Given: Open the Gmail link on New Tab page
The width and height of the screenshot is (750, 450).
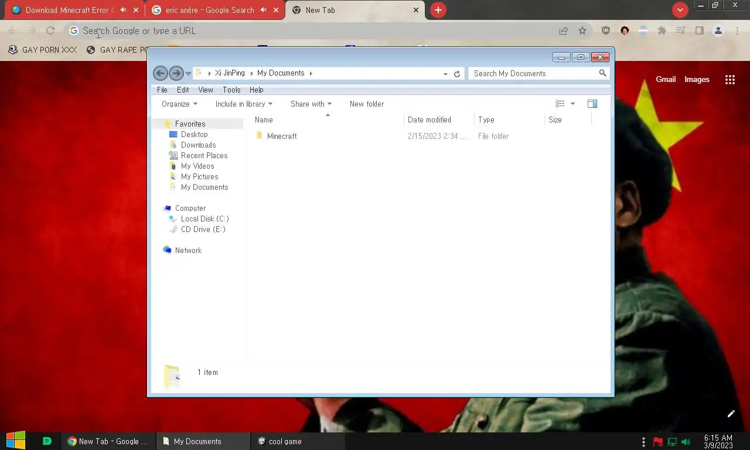Looking at the screenshot, I should point(666,80).
